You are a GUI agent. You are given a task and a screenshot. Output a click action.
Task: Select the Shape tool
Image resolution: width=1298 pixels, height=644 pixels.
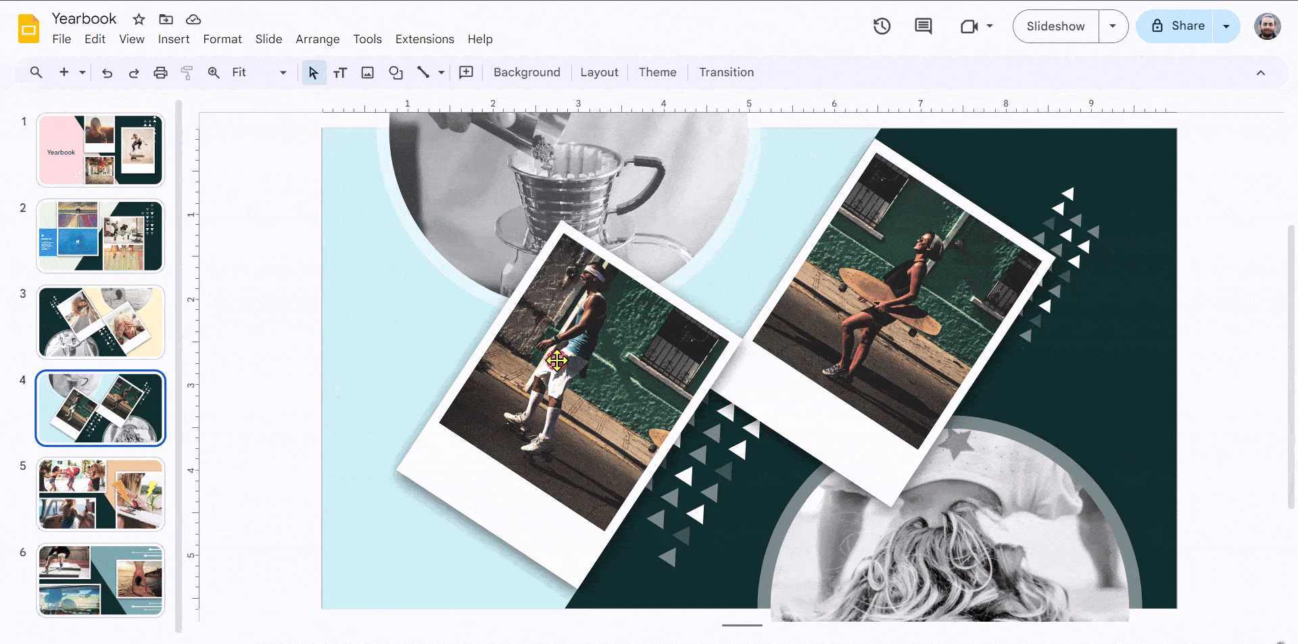click(x=396, y=72)
